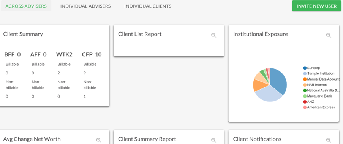Click the Macquarie Bank legend color dot

[305, 96]
